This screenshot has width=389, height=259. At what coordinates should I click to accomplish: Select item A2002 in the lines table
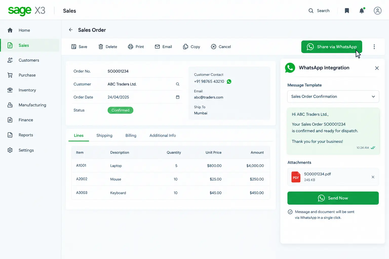pos(82,179)
